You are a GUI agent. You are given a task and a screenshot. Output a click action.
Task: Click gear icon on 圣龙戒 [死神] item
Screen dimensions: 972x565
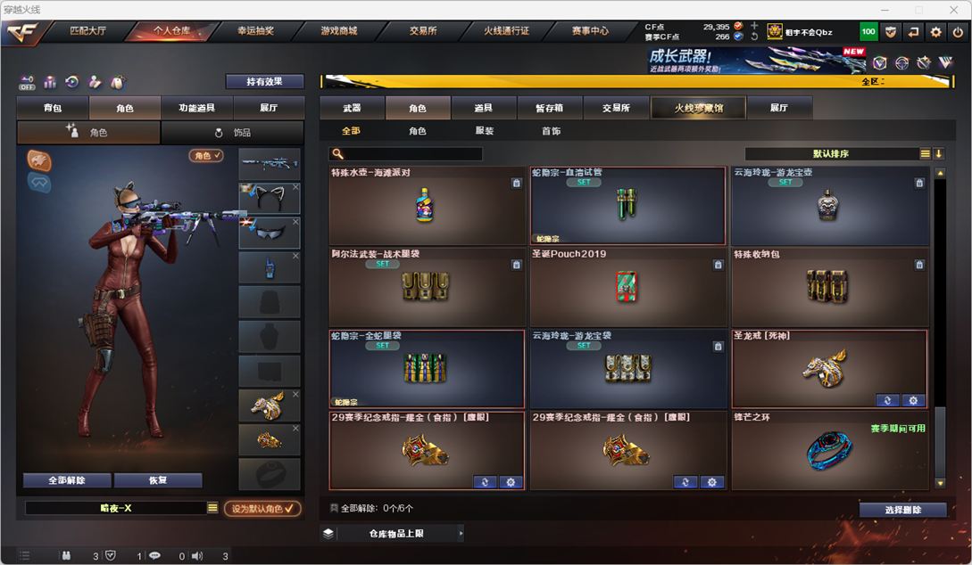912,400
